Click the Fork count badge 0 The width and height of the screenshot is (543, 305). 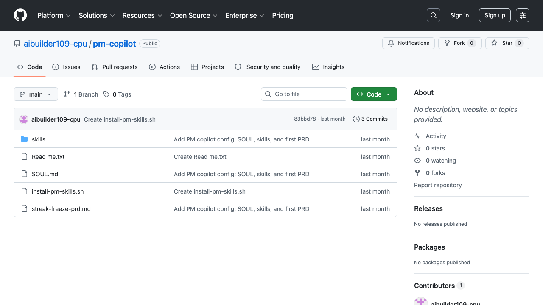click(472, 43)
